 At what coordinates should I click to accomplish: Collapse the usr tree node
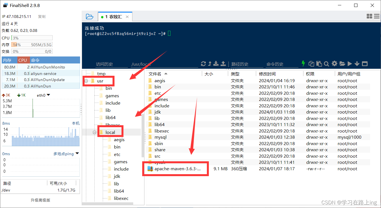click(x=86, y=81)
